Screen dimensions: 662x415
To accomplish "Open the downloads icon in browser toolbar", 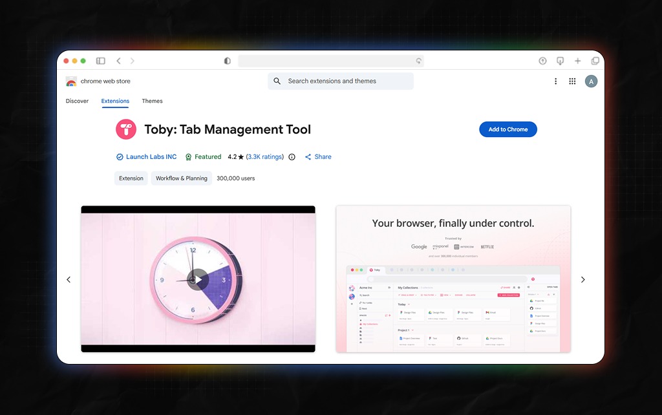I will [x=560, y=61].
